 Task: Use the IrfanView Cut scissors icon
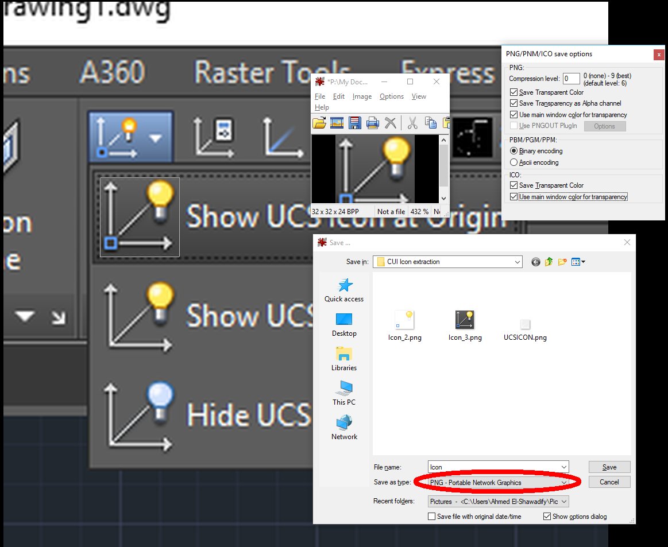click(412, 122)
